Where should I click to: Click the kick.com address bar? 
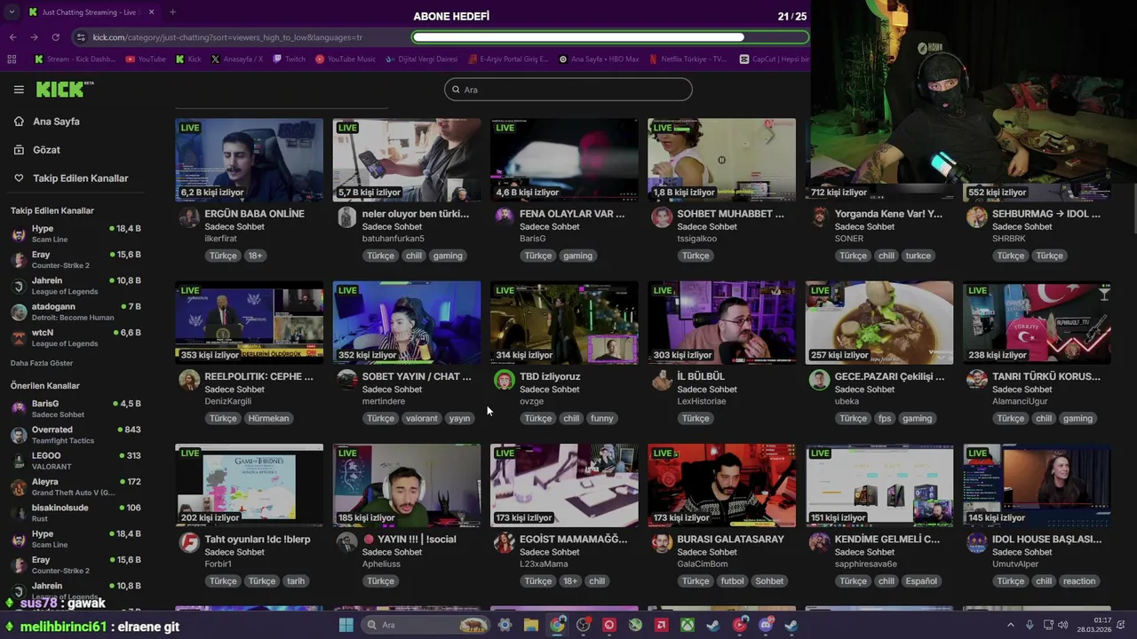pyautogui.click(x=240, y=37)
